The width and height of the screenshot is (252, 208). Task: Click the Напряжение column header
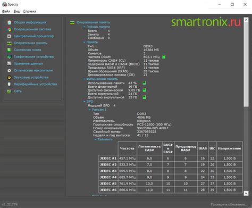point(230,148)
